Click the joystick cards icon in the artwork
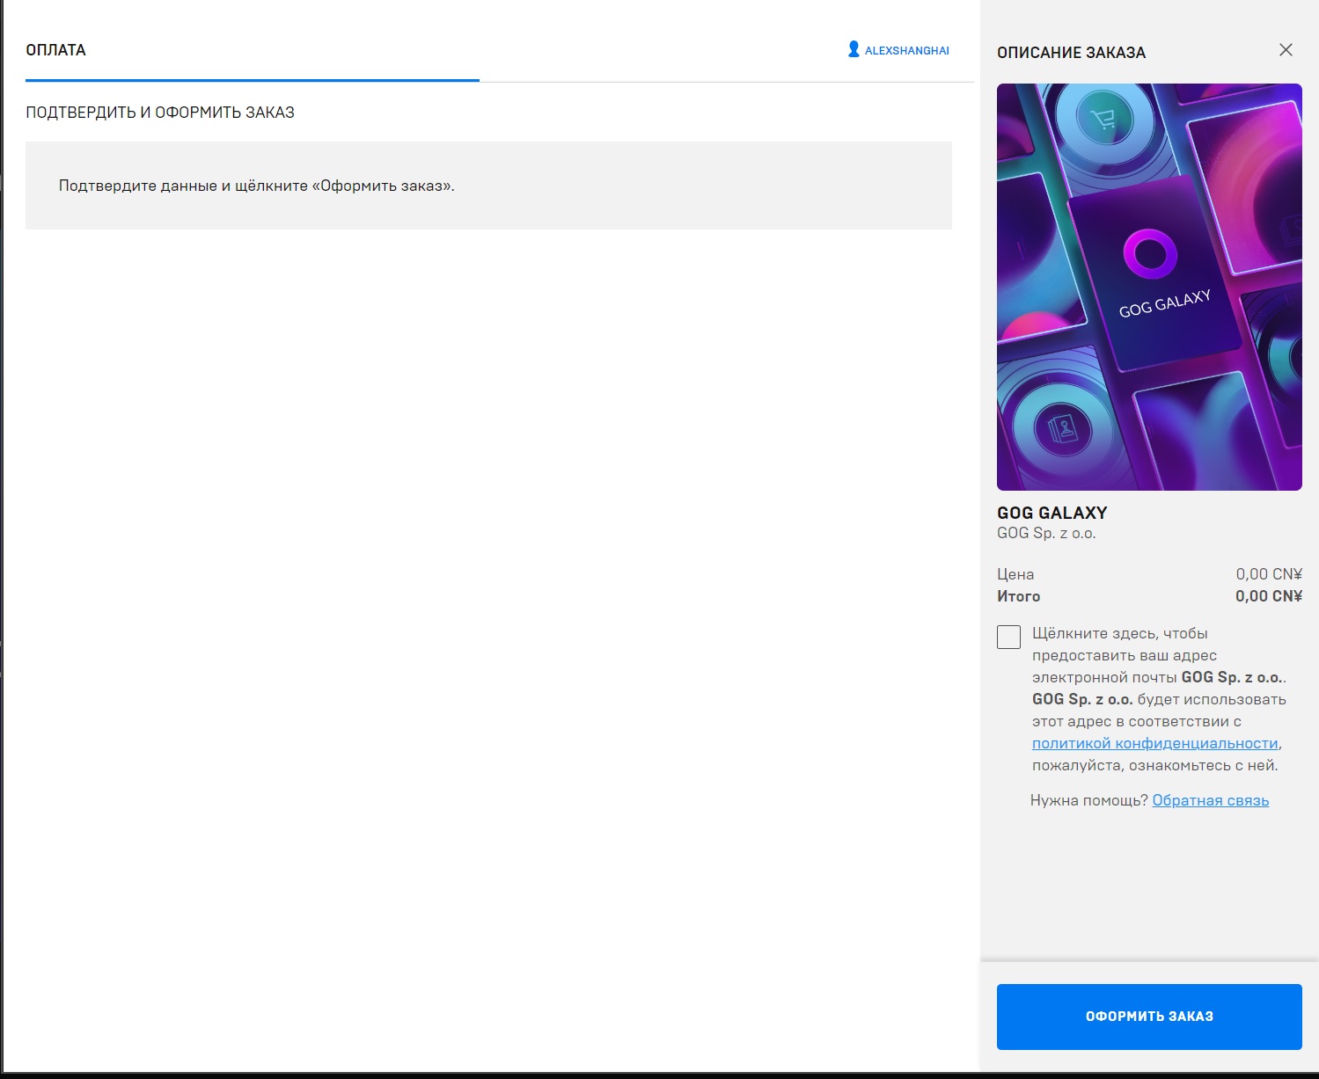 pyautogui.click(x=1062, y=430)
